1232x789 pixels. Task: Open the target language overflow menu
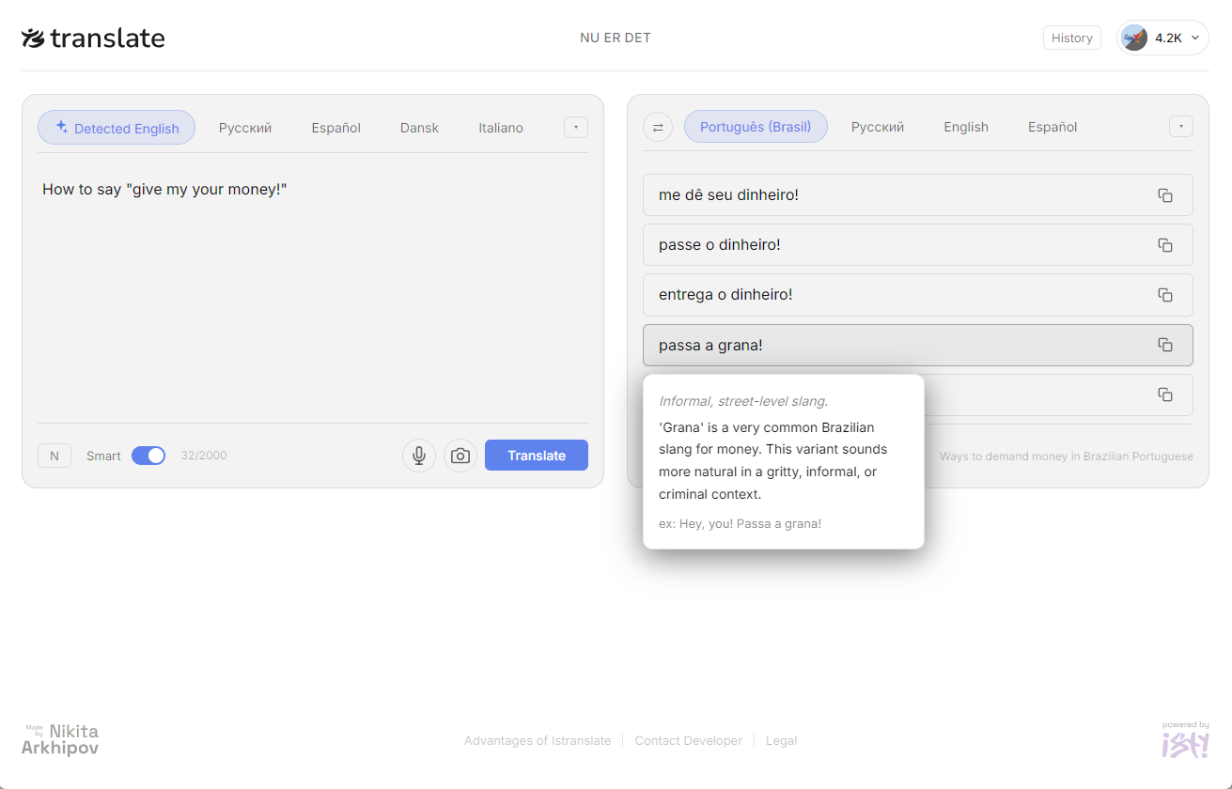click(x=1180, y=126)
